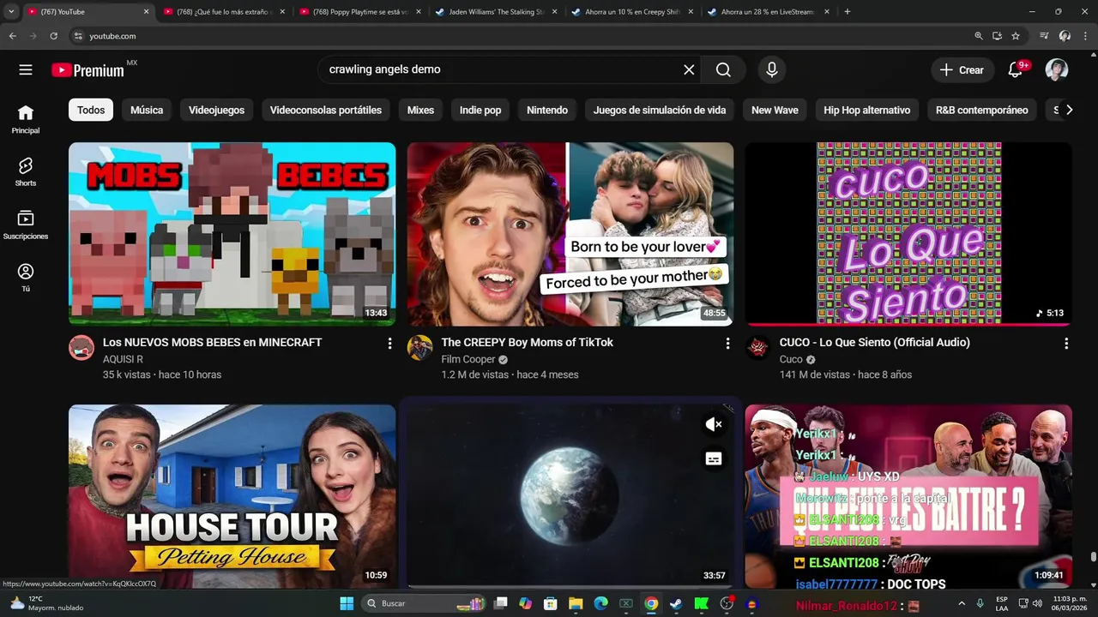The image size is (1098, 617).
Task: Select the (767) YouTube tab
Action: tap(88, 12)
